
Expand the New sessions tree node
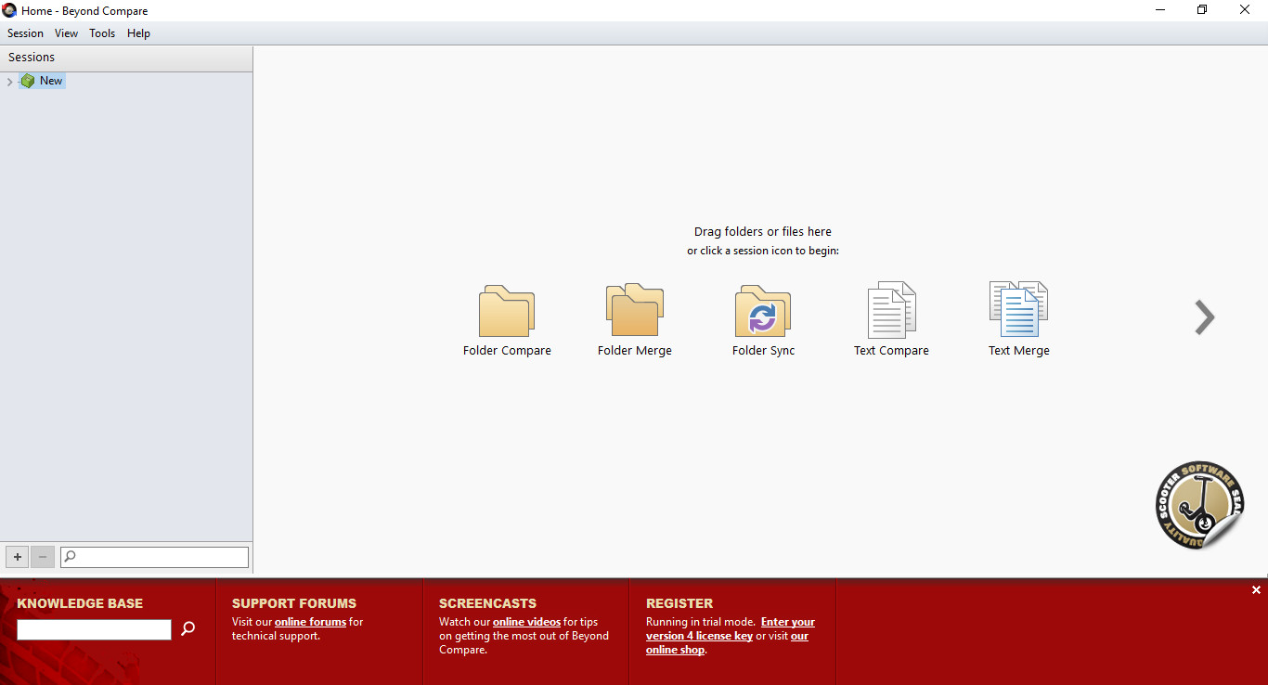(9, 82)
